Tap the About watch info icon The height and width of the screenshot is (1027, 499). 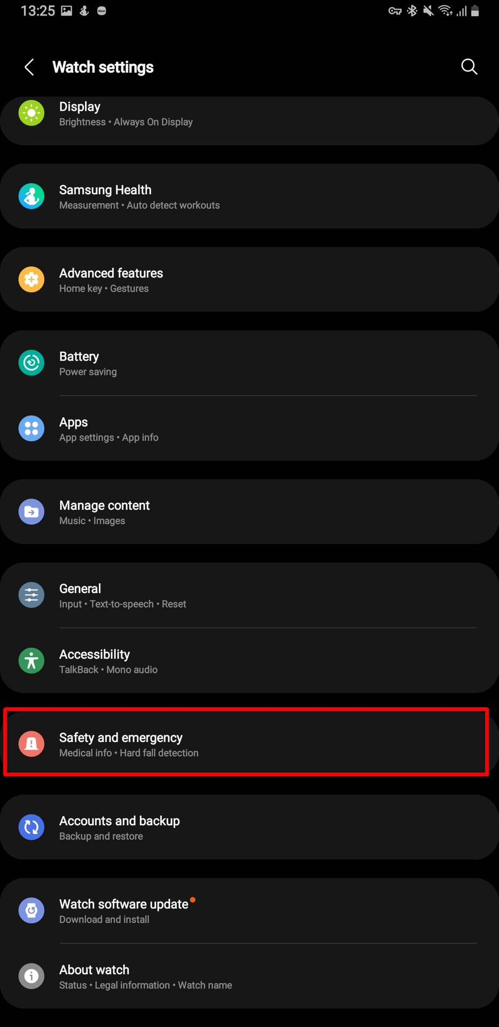tap(32, 976)
